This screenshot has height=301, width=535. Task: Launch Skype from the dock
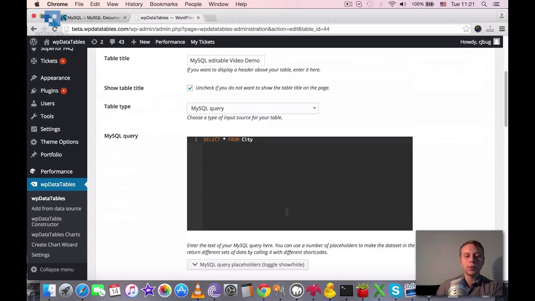tap(395, 290)
